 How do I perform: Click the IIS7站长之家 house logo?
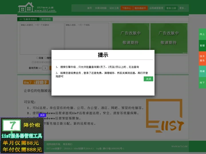(37, 7)
